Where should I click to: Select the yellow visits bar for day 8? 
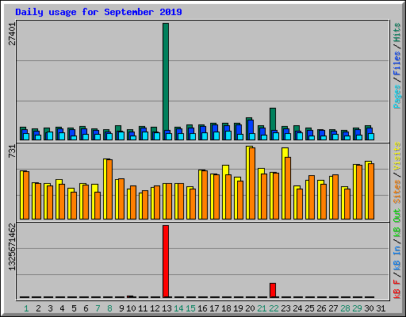point(105,189)
